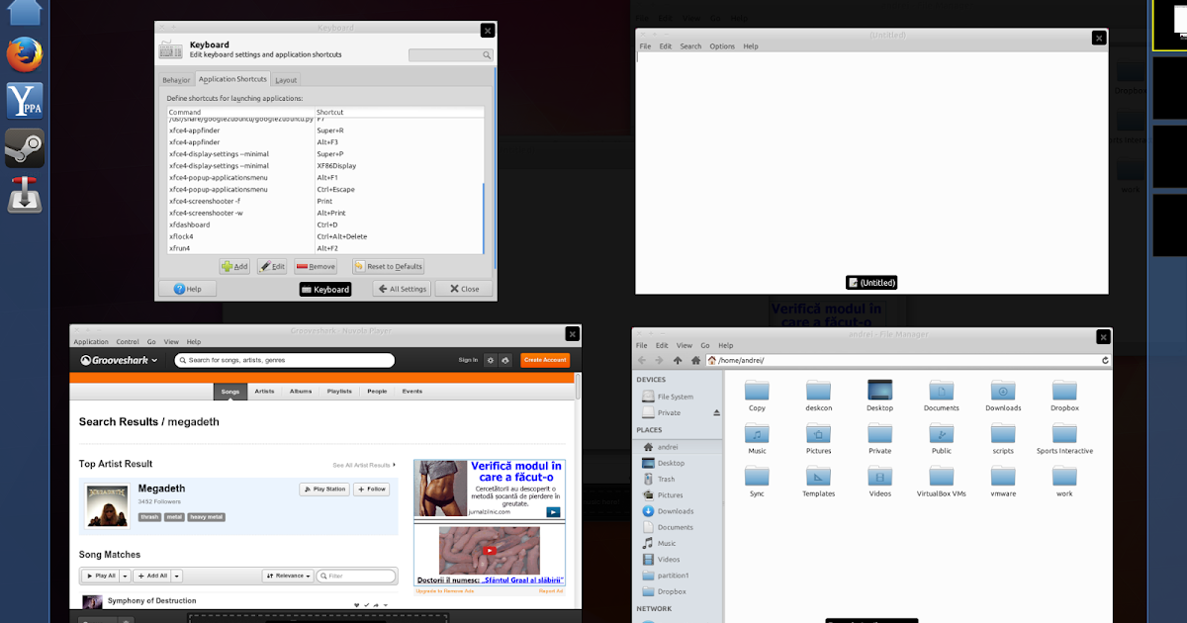This screenshot has width=1187, height=623.
Task: Open the Application menu in Nuvola Player
Action: click(x=91, y=341)
